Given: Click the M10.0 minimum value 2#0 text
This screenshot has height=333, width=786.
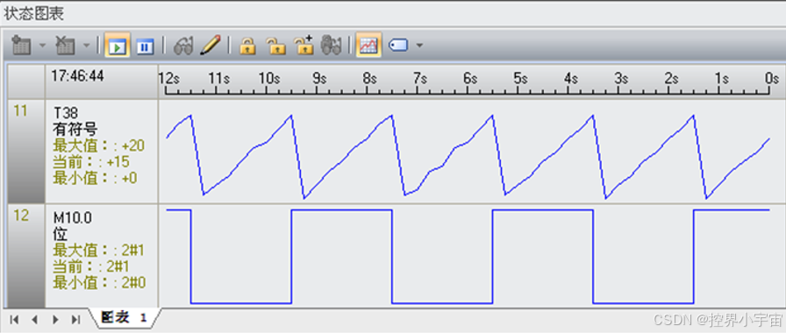Looking at the screenshot, I should (x=99, y=282).
